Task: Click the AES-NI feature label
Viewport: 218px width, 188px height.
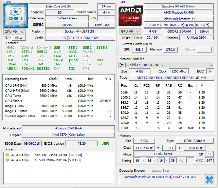Action: pos(12,69)
